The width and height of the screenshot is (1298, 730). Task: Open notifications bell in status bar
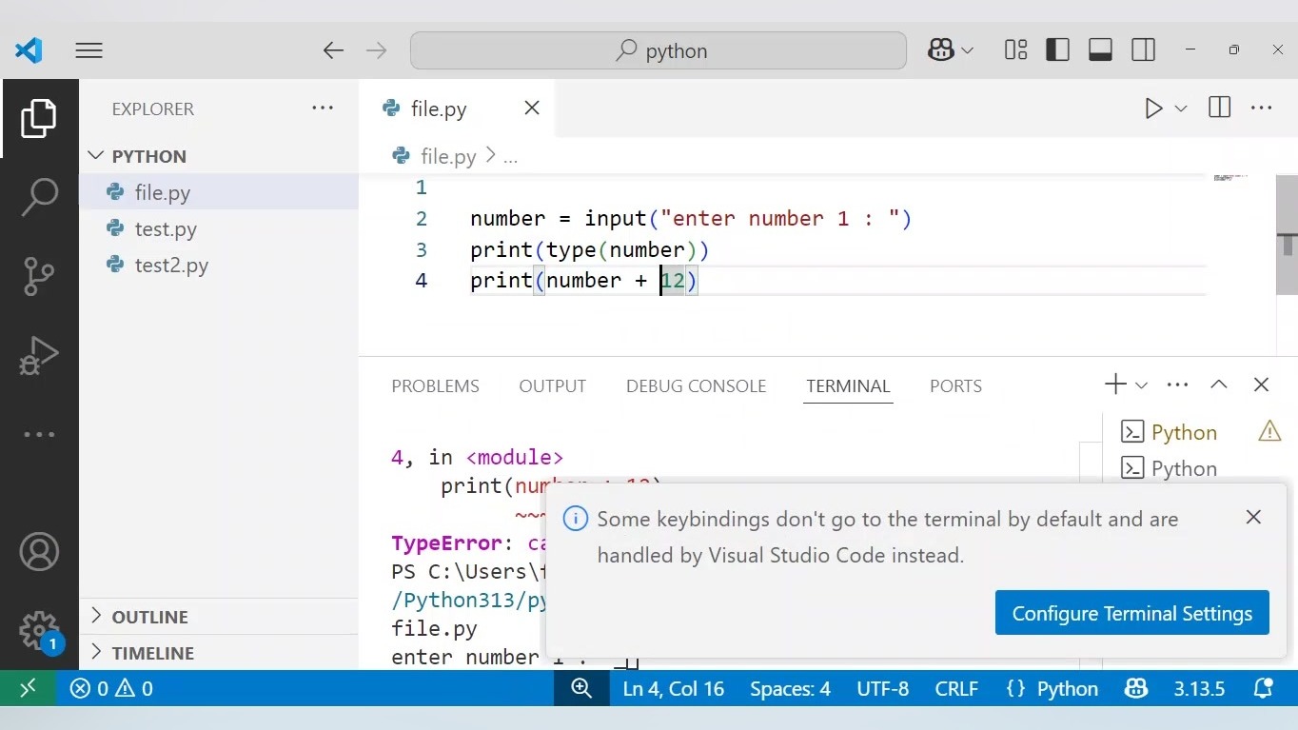point(1263,688)
